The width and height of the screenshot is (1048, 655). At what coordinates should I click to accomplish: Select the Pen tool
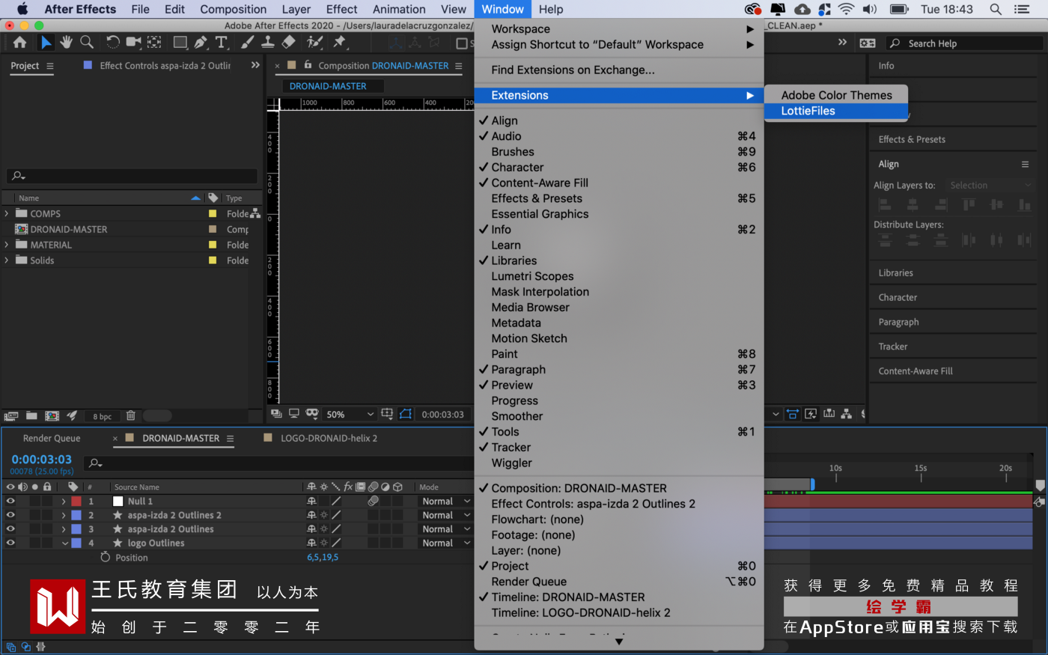pos(201,42)
